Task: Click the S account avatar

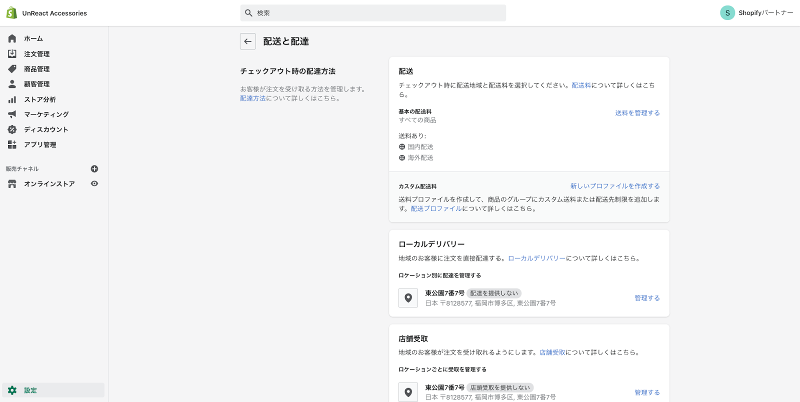Action: pos(727,13)
